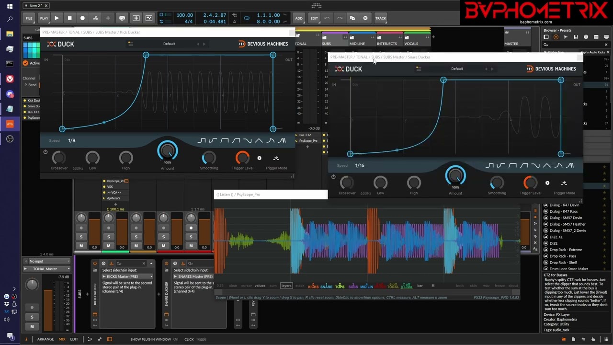Screen dimensions: 613x345
Task: Open the PLAY menu button
Action: 44,18
